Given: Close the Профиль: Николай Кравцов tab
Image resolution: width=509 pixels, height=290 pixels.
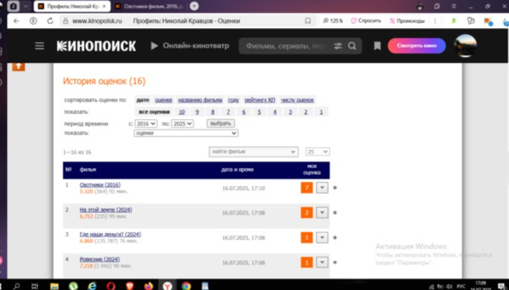Looking at the screenshot, I should point(105,6).
